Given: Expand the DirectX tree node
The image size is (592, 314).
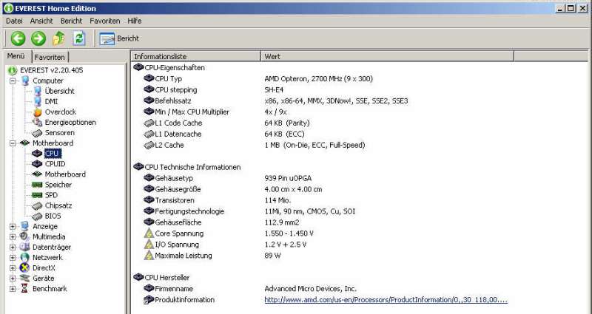Looking at the screenshot, I should pyautogui.click(x=13, y=268).
